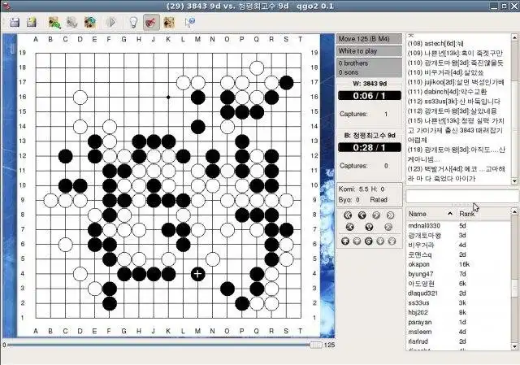Click the dark up-arrow variation button
Screen dimensions: 520x365
(x=345, y=241)
